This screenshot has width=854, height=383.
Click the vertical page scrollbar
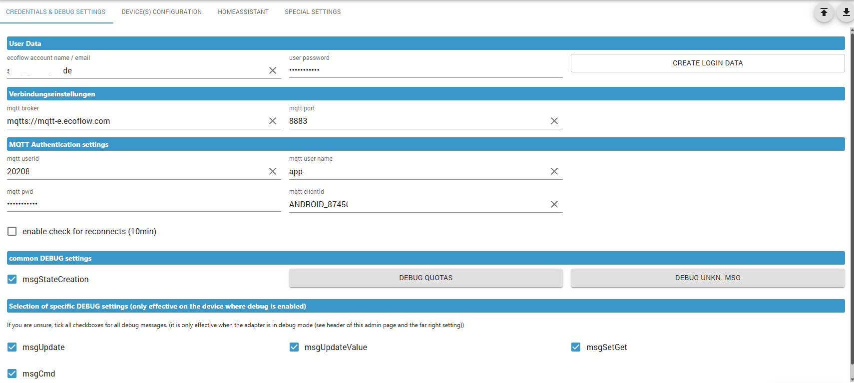click(x=852, y=200)
